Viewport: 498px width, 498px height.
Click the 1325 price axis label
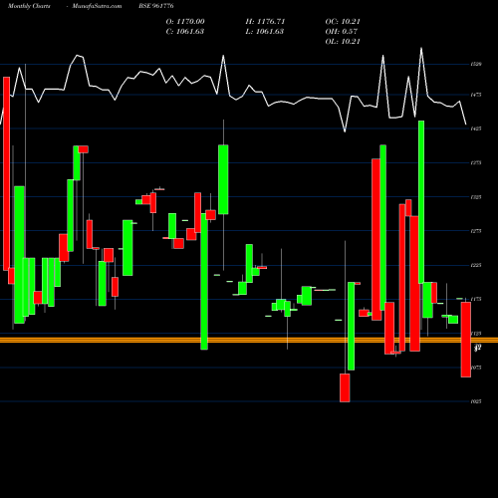(476, 197)
